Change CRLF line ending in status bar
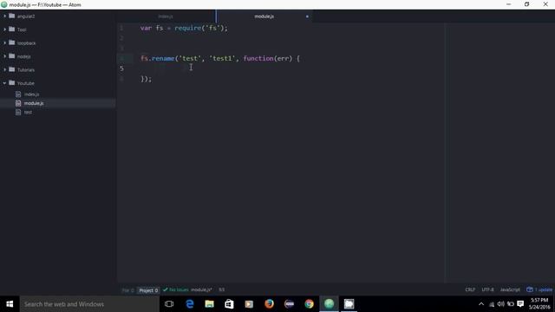 470,289
